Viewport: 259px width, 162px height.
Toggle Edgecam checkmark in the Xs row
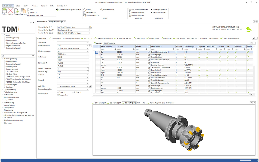(200, 55)
